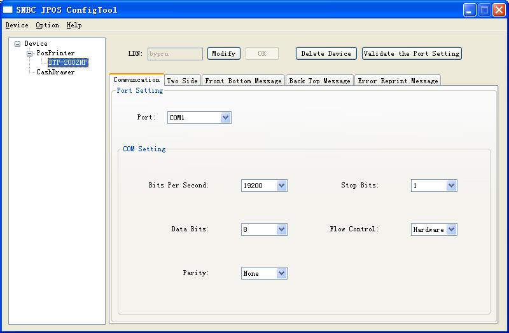Collapse the Device tree root node
The width and height of the screenshot is (509, 333).
click(18, 44)
